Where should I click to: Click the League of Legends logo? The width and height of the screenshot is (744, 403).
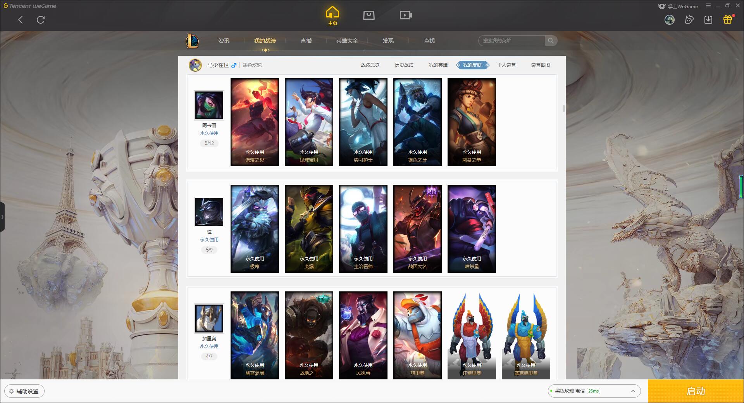point(193,41)
